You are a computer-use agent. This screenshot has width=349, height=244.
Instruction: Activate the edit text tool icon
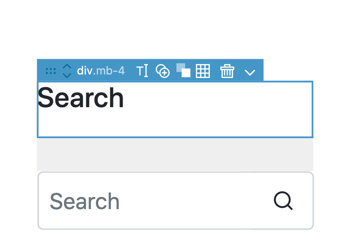coord(142,71)
